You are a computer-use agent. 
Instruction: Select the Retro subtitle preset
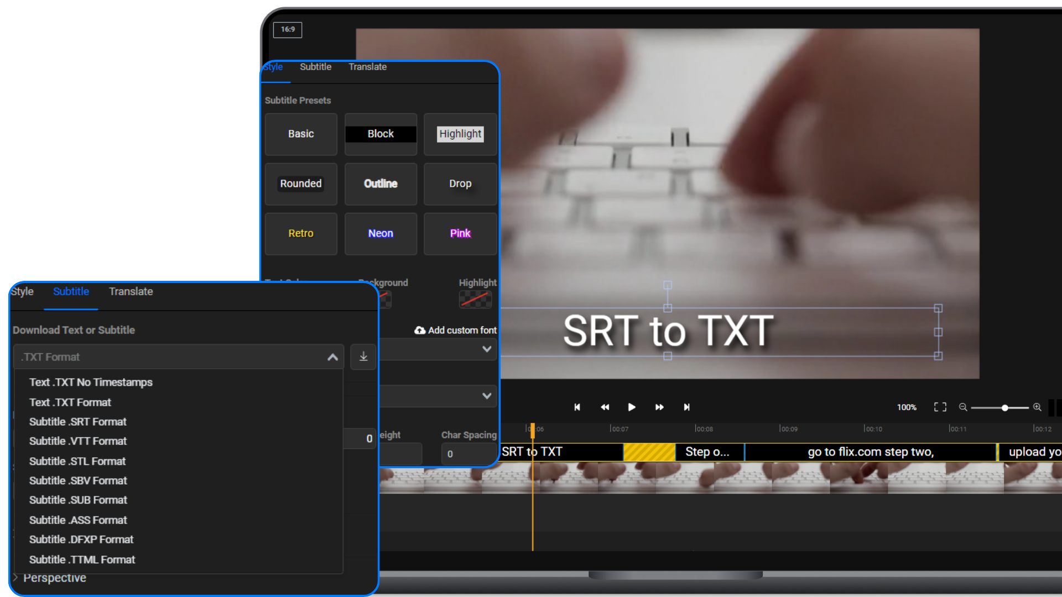300,233
